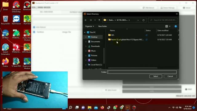Image resolution: width=197 pixels, height=111 pixels.
Task: Open Documents in the navigation pane
Action: 95,42
